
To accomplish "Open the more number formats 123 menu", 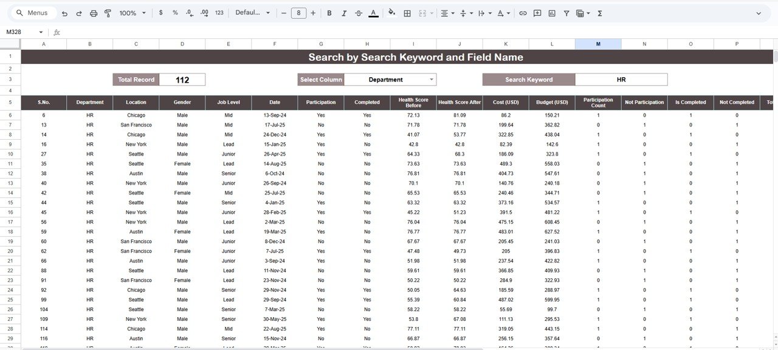I will 219,13.
